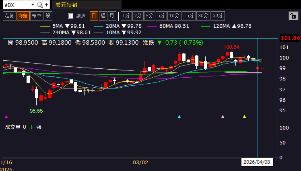This screenshot has width=301, height=171.
Task: Select the 日 daily period
Action: pyautogui.click(x=94, y=16)
